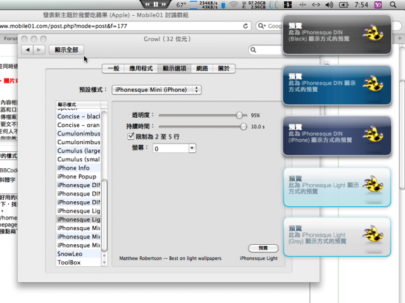Click the screen number input field
The image size is (405, 303).
click(x=171, y=149)
